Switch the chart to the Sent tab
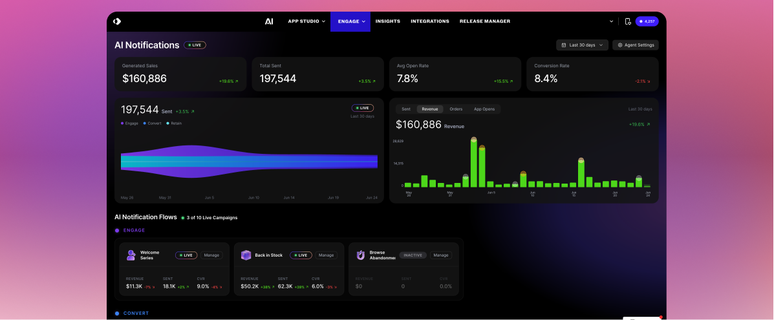The width and height of the screenshot is (774, 320). [x=406, y=109]
